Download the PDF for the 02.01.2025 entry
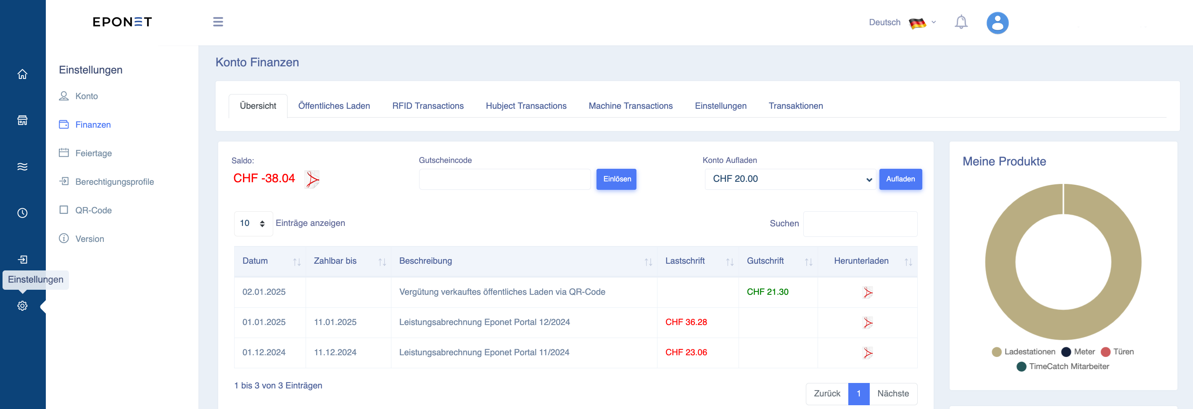1193x409 pixels. click(x=867, y=292)
